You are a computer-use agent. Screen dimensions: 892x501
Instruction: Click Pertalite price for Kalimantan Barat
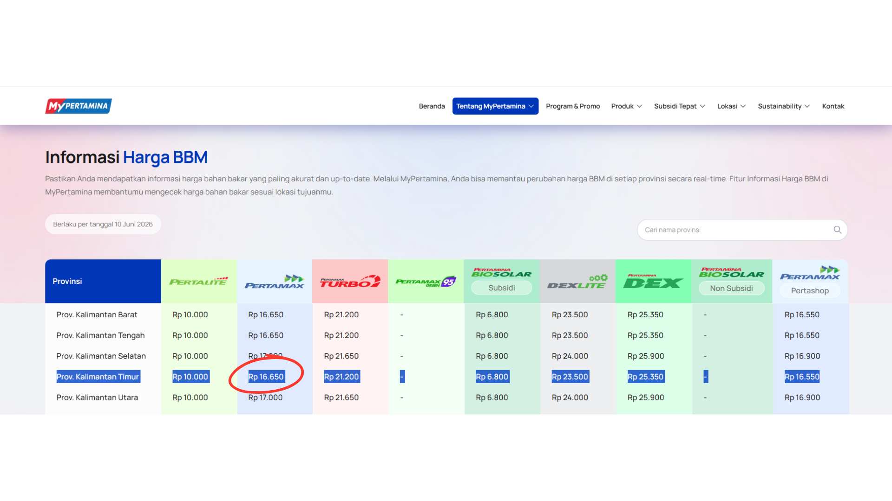[x=190, y=315]
